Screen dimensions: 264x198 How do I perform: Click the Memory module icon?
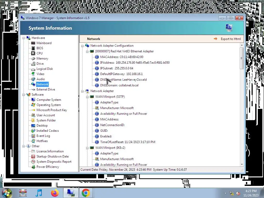(x=33, y=59)
